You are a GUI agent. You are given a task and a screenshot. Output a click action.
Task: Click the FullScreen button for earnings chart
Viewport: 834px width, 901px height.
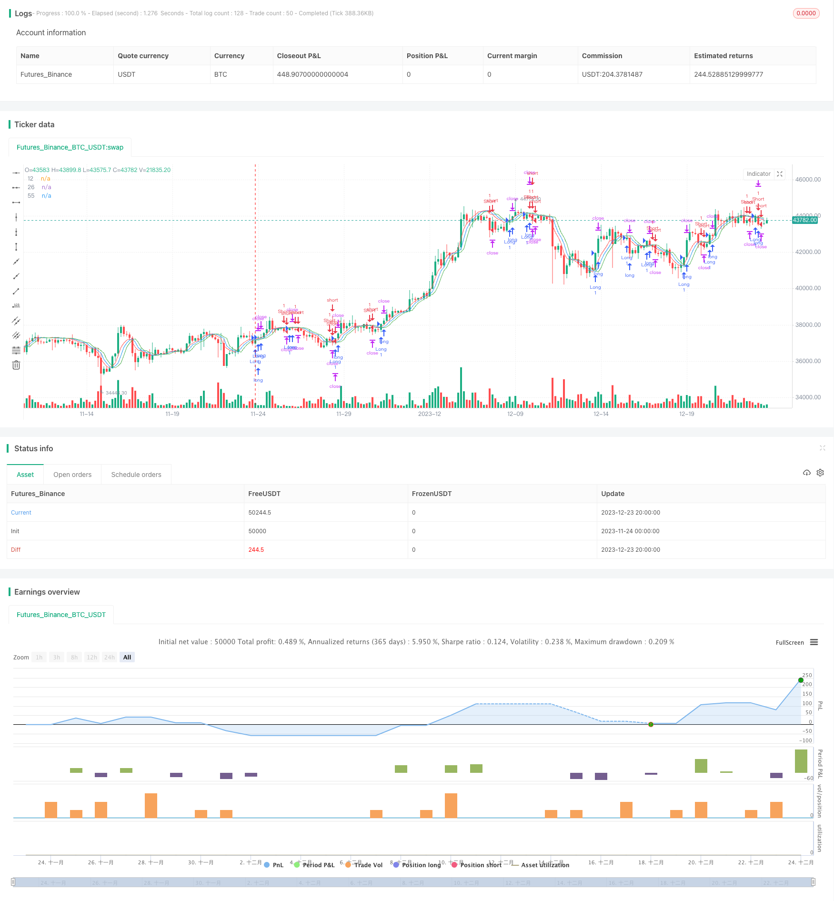click(x=790, y=642)
